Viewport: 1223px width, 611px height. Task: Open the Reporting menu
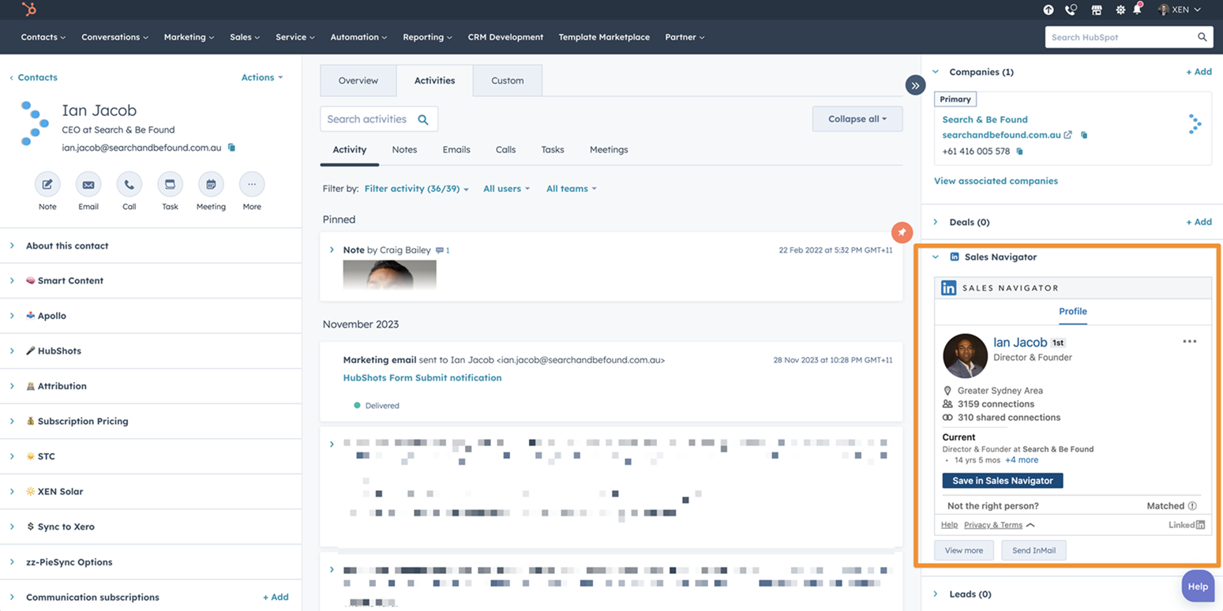coord(427,37)
